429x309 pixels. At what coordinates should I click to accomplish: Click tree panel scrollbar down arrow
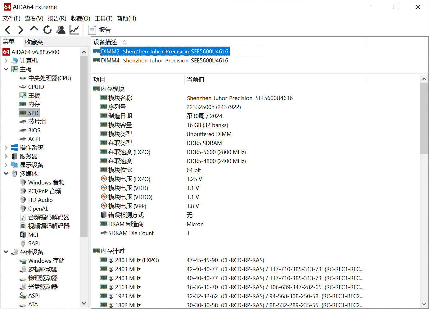(x=84, y=304)
